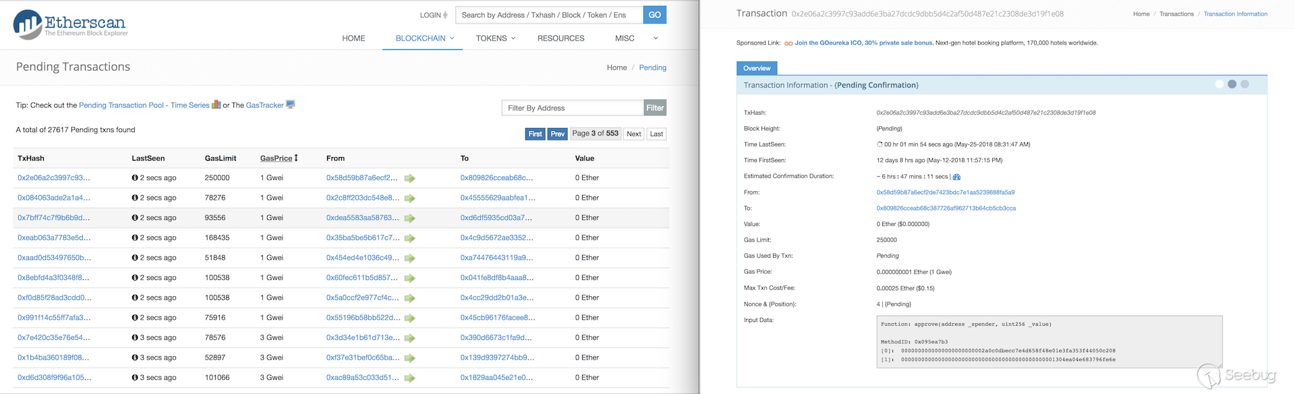Click Join the GOeureka ICO sponsored link

click(x=864, y=43)
